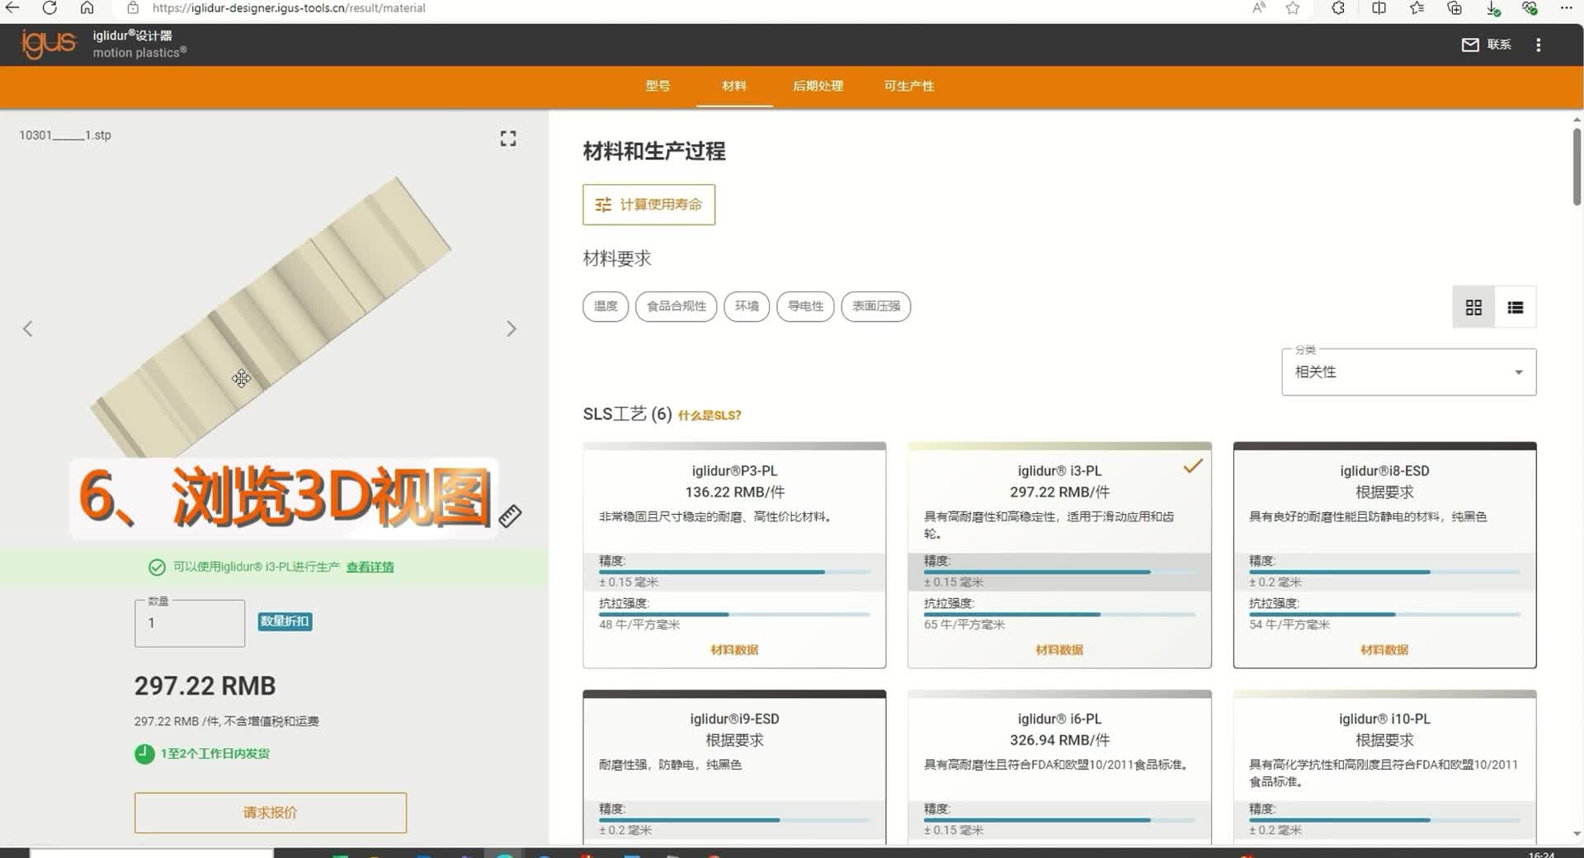Click the 请求报价 button
Image resolution: width=1584 pixels, height=858 pixels.
coord(271,813)
